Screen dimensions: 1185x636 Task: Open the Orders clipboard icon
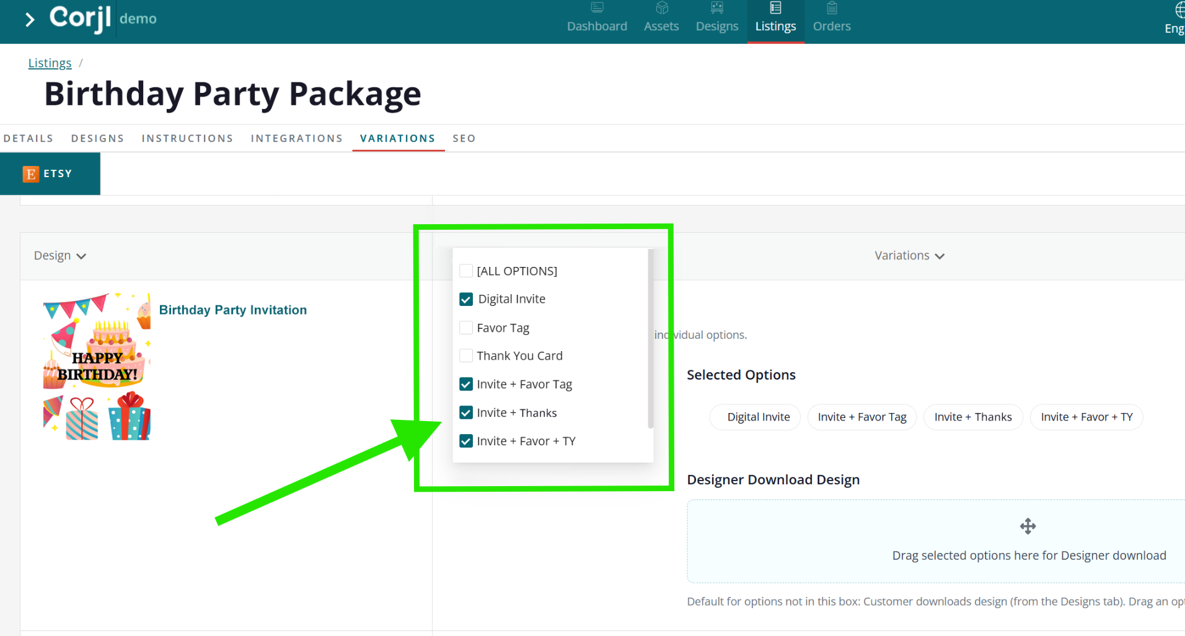(x=832, y=8)
